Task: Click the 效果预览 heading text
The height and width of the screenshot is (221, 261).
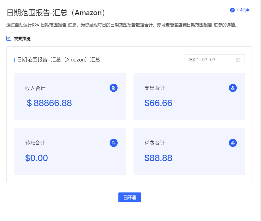Action: (22, 39)
